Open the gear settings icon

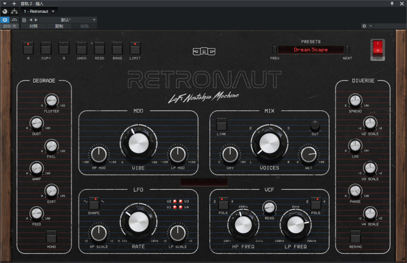(x=364, y=26)
